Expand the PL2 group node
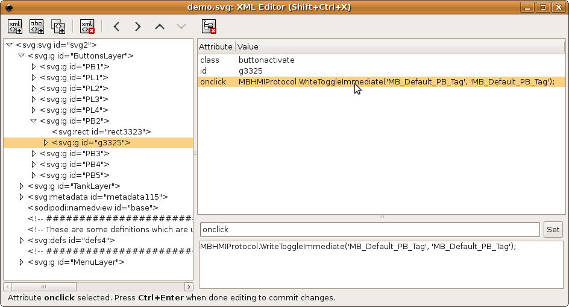Screen dimensions: 569x307 (33, 88)
